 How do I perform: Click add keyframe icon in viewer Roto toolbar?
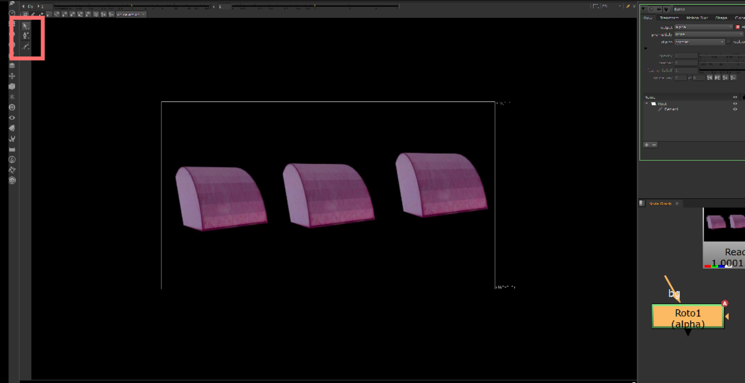(x=103, y=14)
